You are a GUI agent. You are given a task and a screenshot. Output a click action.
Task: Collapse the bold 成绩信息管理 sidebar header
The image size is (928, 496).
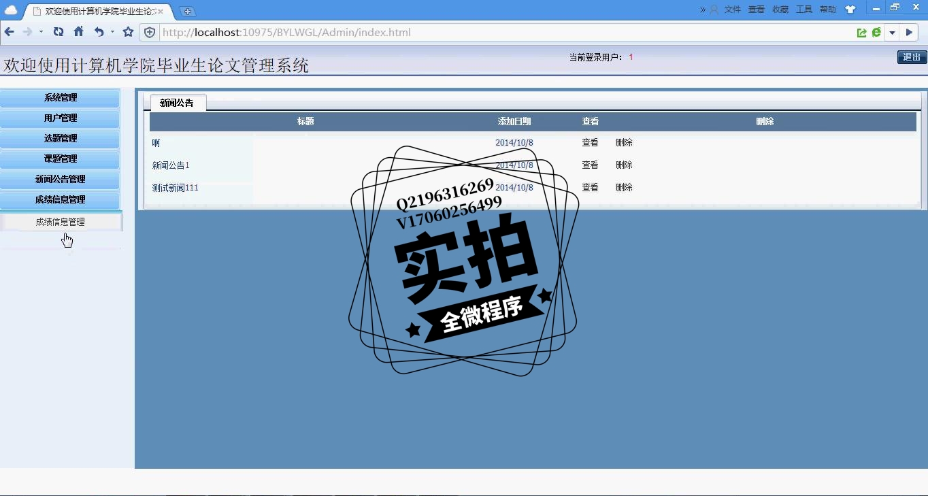pyautogui.click(x=60, y=200)
